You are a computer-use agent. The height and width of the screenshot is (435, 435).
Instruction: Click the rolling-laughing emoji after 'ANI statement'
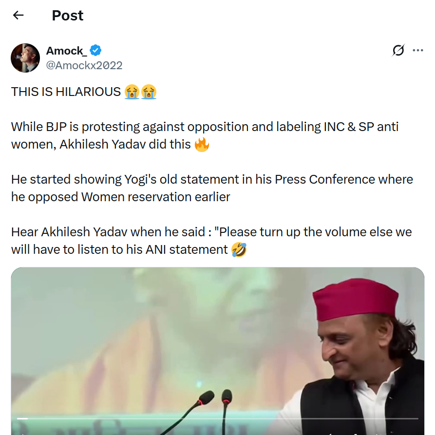pos(239,250)
